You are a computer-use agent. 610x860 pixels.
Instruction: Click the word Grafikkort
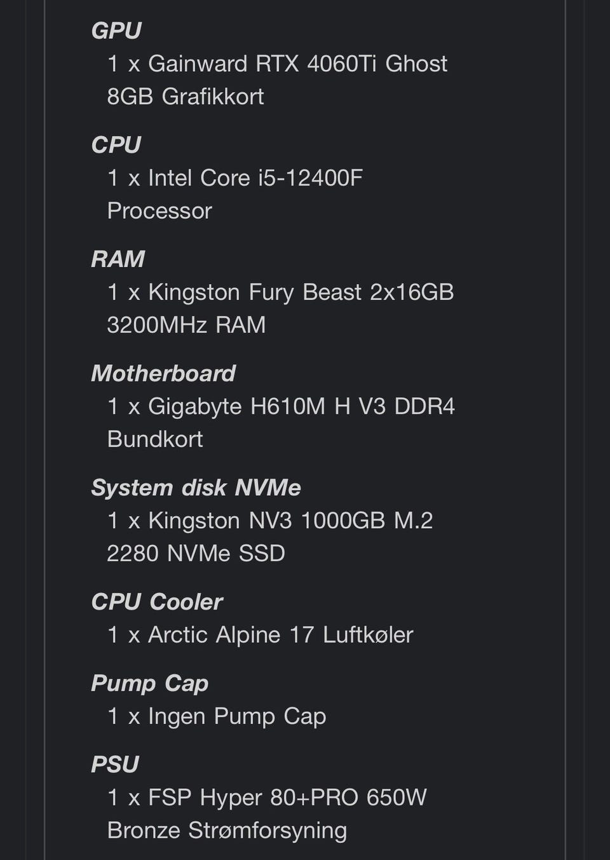pos(212,97)
